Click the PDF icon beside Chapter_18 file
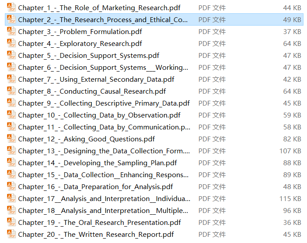Screen dimensions: 307x243 [x=11, y=210]
